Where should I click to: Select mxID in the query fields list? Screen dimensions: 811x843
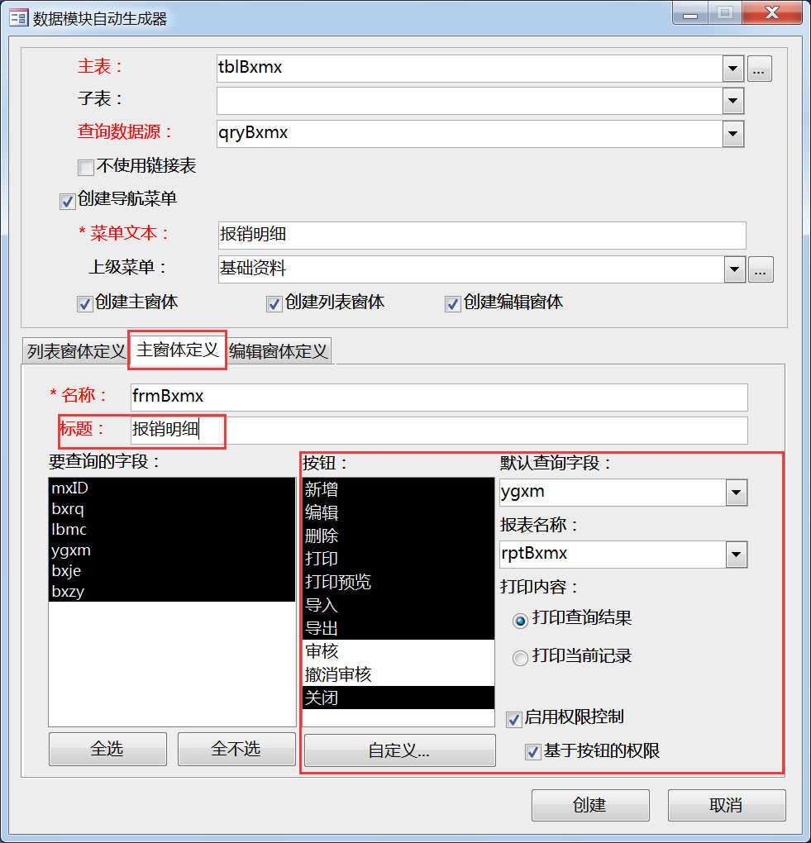pyautogui.click(x=172, y=488)
